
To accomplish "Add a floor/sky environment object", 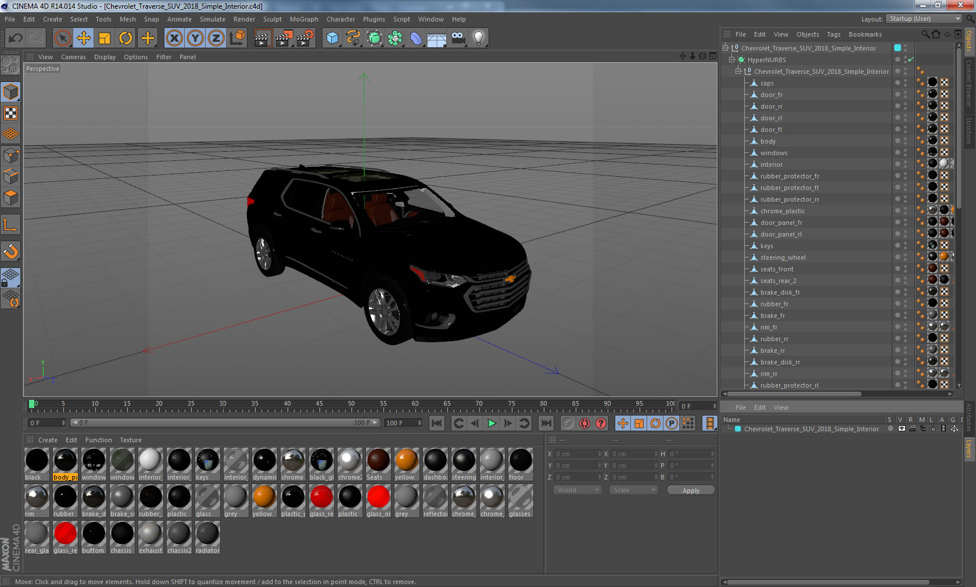I will [x=437, y=38].
